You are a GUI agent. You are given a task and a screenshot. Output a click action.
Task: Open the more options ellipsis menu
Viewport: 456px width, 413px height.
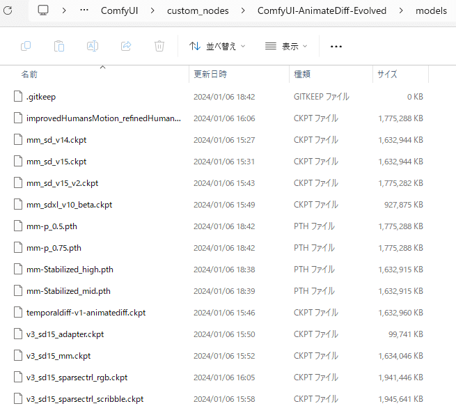pos(336,47)
